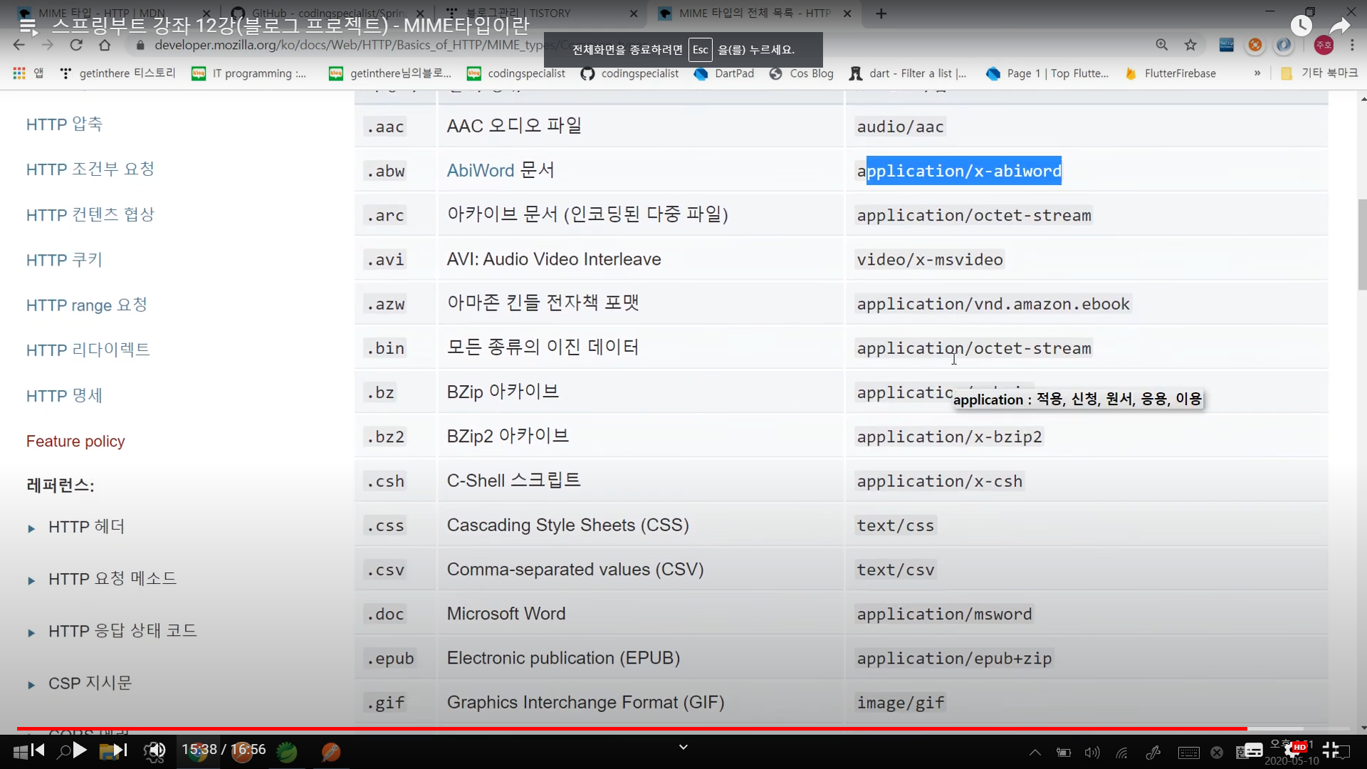Click the YouTube play button
Screen dimensions: 1367x769
(x=80, y=750)
